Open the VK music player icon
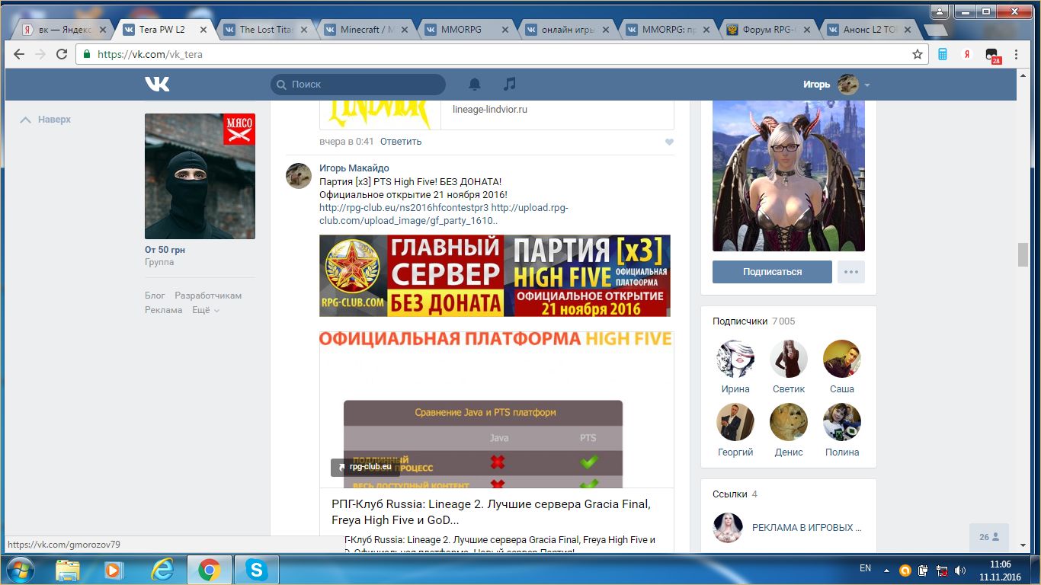The width and height of the screenshot is (1041, 585). (510, 85)
